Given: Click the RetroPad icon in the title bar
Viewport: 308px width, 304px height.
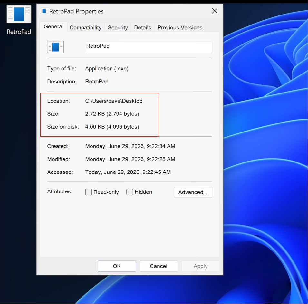Looking at the screenshot, I should [x=44, y=11].
